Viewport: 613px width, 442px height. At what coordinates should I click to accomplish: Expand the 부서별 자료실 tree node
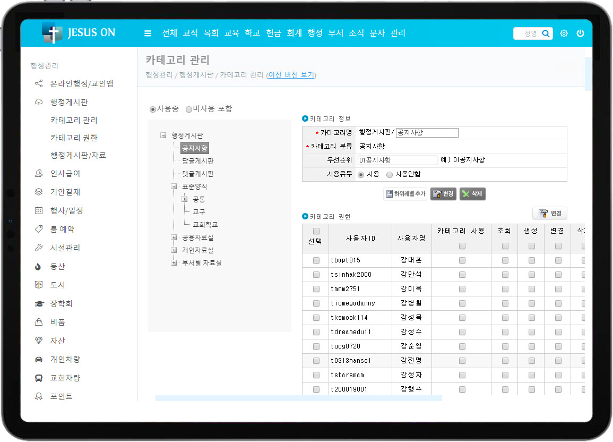coord(174,262)
